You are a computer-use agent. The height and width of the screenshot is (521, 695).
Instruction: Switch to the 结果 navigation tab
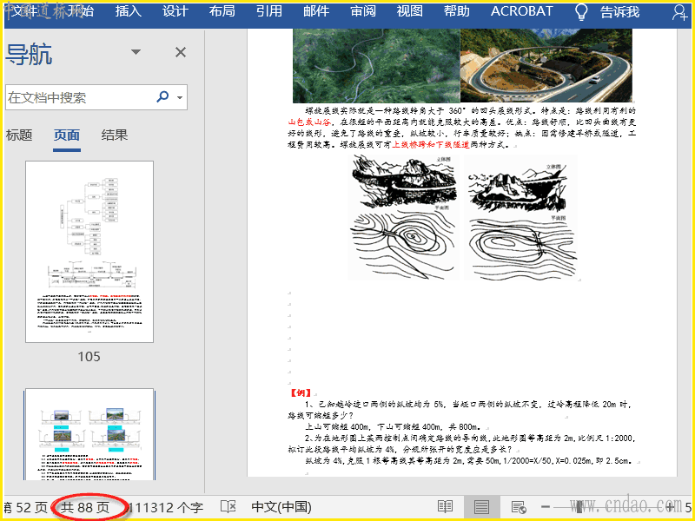point(115,135)
